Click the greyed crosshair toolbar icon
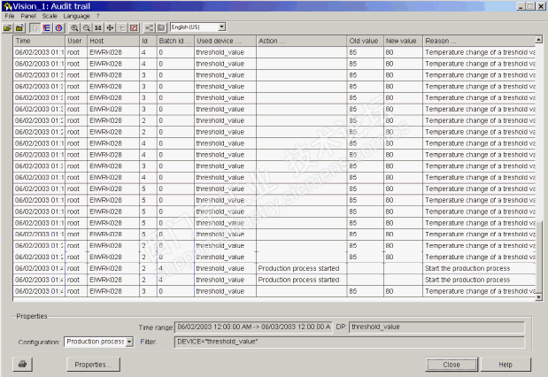 [122, 28]
